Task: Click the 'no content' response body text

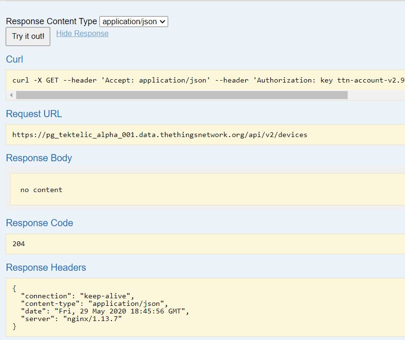Action: (x=41, y=190)
